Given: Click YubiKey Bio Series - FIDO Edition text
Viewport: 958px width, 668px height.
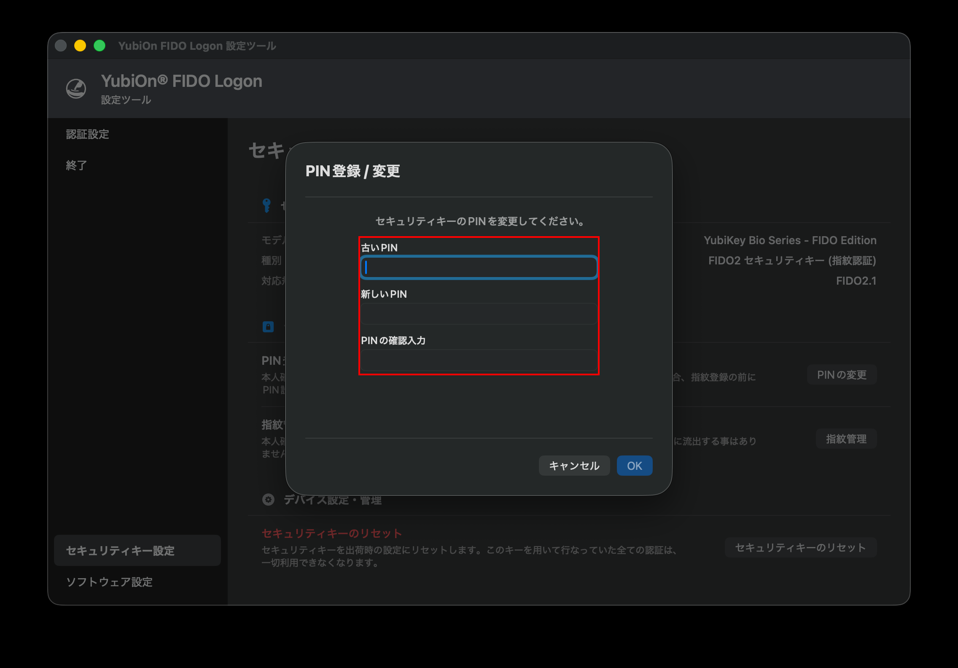Looking at the screenshot, I should [x=790, y=240].
